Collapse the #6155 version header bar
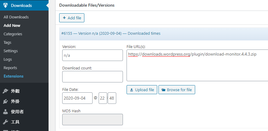Screen dimensions: 268x131 click(164, 34)
